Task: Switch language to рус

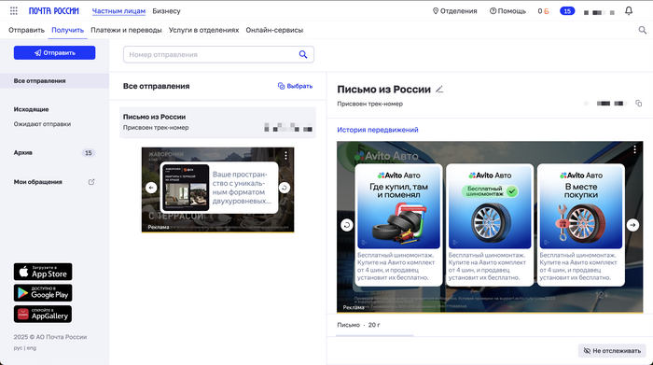Action: coord(18,348)
